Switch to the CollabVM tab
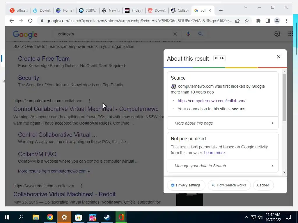Viewport: 298px width, 223px height. [180, 10]
